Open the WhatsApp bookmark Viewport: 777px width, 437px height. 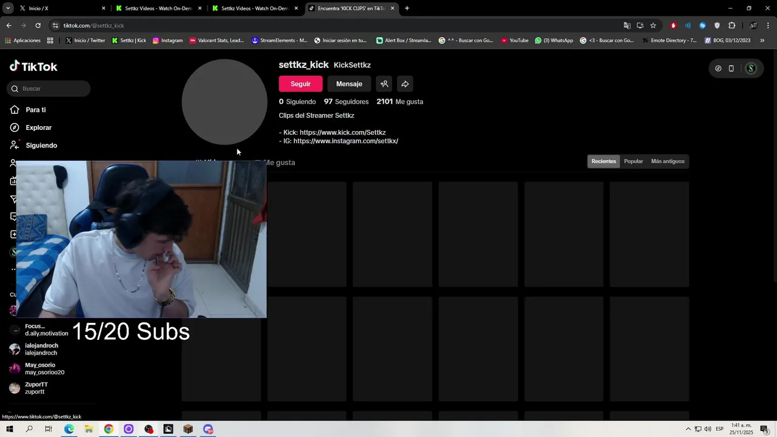click(x=554, y=41)
